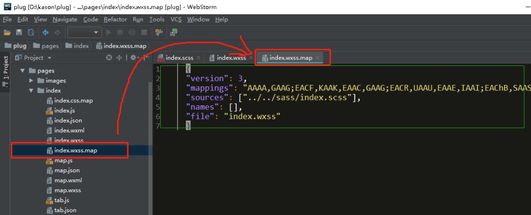Viewport: 531px width, 215px height.
Task: Click the Save All floppy icon
Action: (19, 32)
